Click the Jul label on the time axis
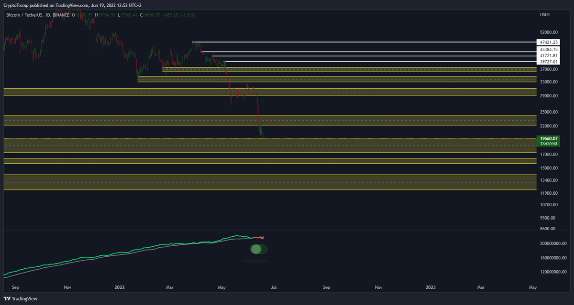This screenshot has height=305, width=574. point(274,287)
